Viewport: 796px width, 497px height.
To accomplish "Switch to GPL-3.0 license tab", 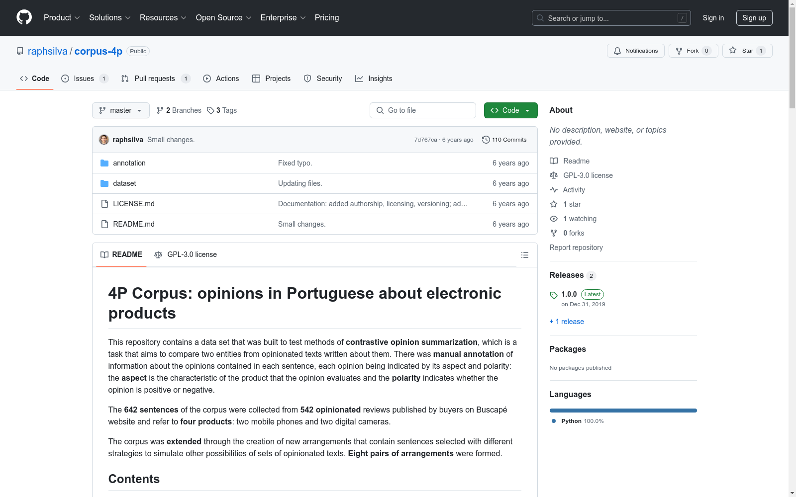I will [x=186, y=254].
